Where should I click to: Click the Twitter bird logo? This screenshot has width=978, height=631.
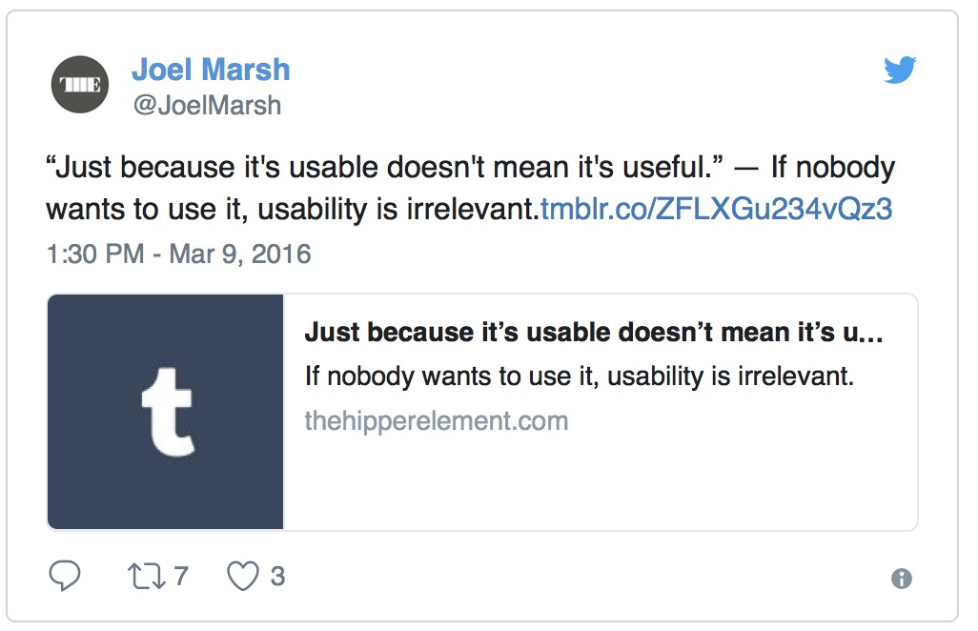click(x=900, y=70)
